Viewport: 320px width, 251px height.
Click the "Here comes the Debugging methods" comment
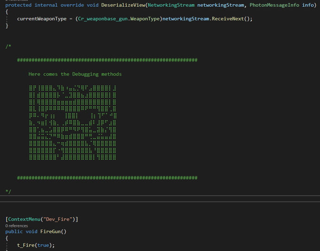click(75, 74)
